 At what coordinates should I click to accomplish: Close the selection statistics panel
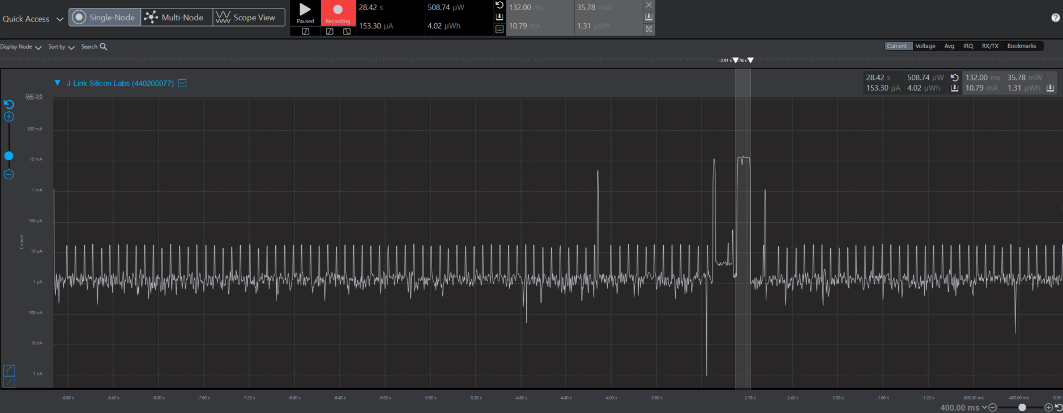point(649,5)
